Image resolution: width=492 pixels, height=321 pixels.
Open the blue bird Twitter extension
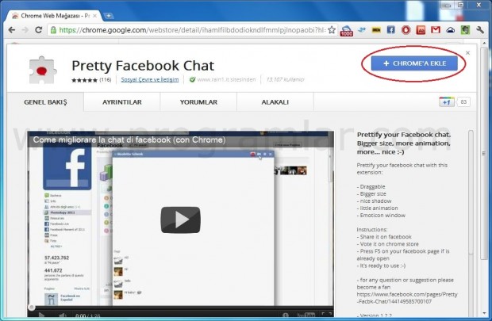(x=362, y=30)
